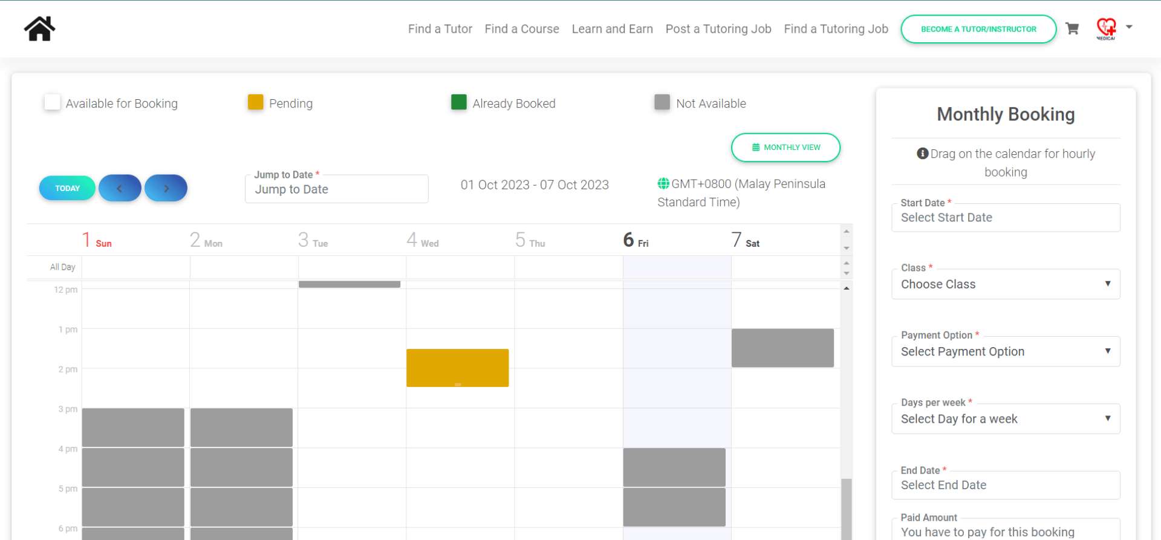Open the Days per week dropdown

pyautogui.click(x=1006, y=419)
